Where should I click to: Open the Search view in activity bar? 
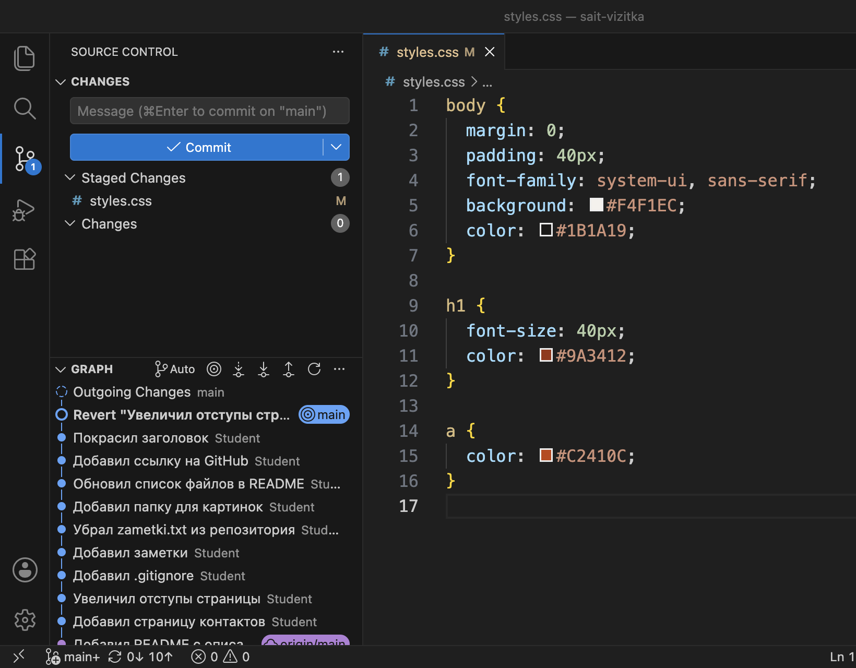(25, 108)
